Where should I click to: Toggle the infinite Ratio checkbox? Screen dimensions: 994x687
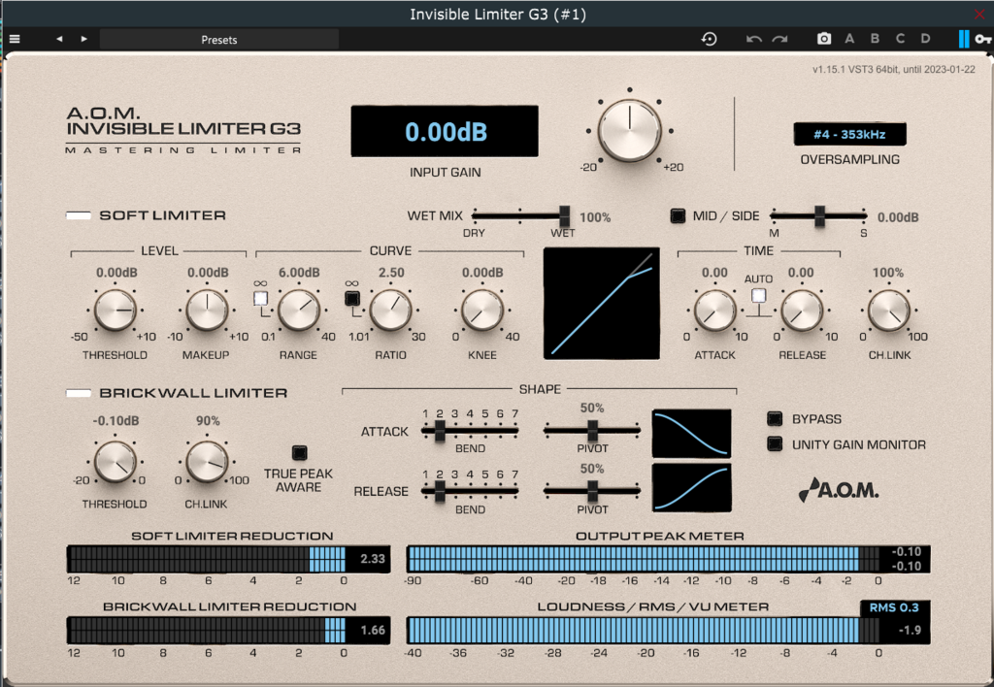pyautogui.click(x=351, y=298)
